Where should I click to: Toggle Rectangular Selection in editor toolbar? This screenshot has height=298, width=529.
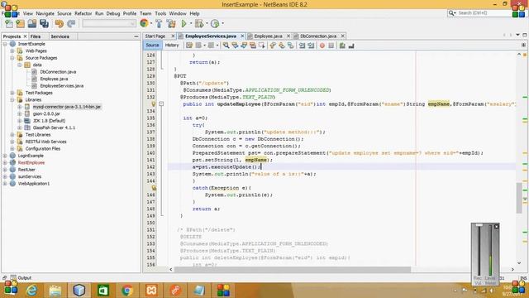tap(261, 46)
